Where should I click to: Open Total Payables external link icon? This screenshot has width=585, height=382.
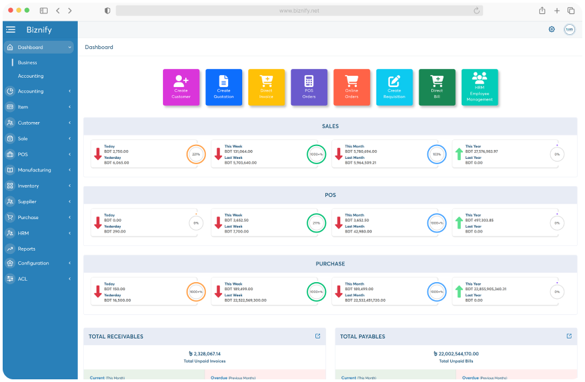(x=569, y=336)
